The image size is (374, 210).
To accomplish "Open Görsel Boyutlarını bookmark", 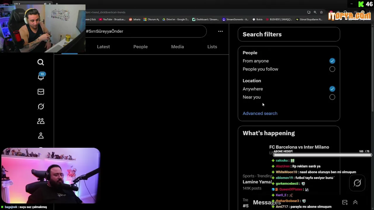I will [309, 20].
